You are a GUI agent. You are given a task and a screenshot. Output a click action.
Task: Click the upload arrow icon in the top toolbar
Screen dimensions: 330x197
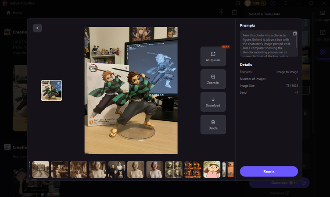pyautogui.click(x=221, y=12)
